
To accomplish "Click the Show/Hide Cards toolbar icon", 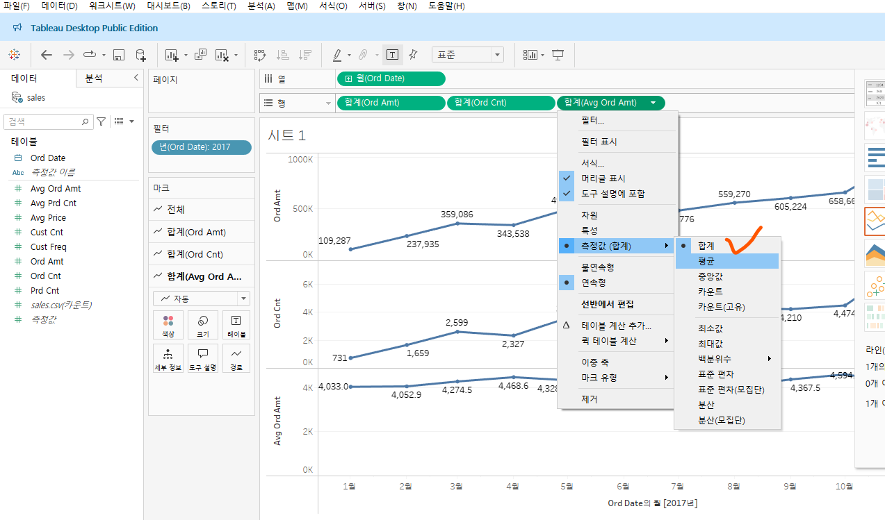I will pyautogui.click(x=531, y=55).
